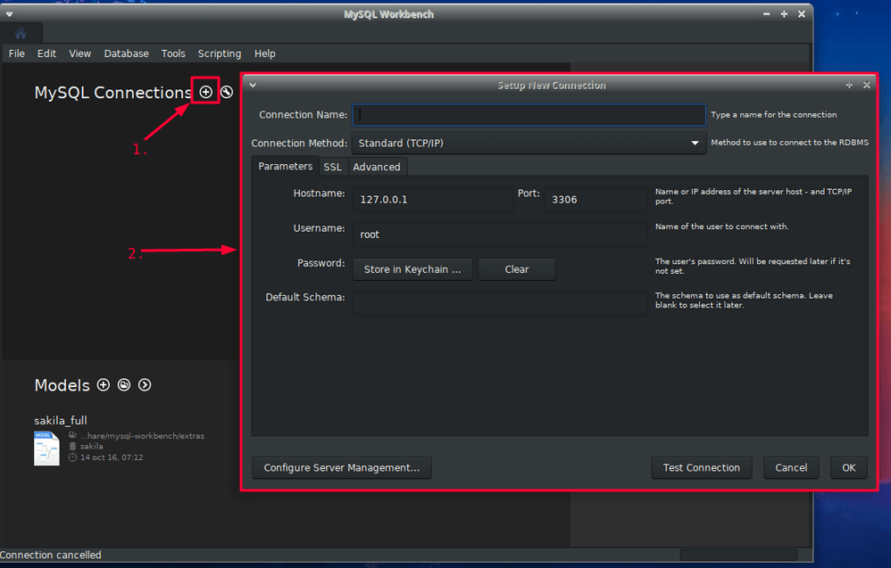This screenshot has width=891, height=568.
Task: Open the Edit menu
Action: pyautogui.click(x=46, y=54)
